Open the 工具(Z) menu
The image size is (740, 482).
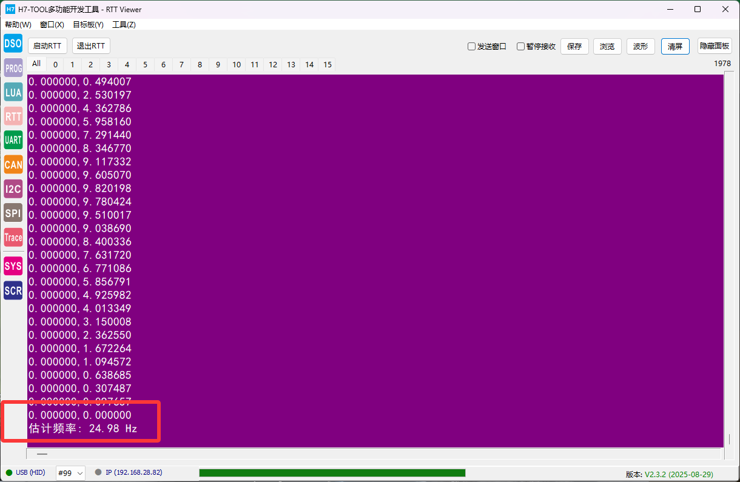pyautogui.click(x=124, y=25)
